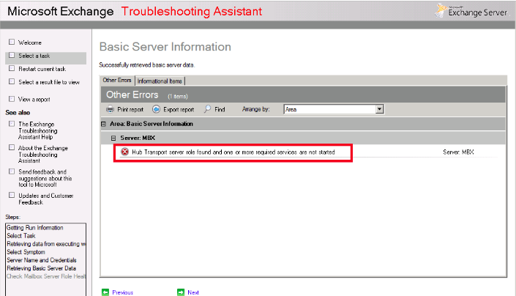Image resolution: width=516 pixels, height=296 pixels.
Task: Click the 'Server: MBX' value in error row
Action: tap(458, 152)
